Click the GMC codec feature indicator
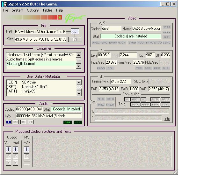 [x=104, y=43]
